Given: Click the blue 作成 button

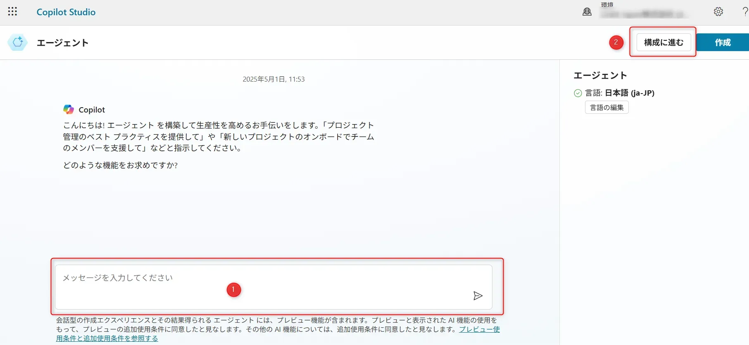Looking at the screenshot, I should pos(722,42).
